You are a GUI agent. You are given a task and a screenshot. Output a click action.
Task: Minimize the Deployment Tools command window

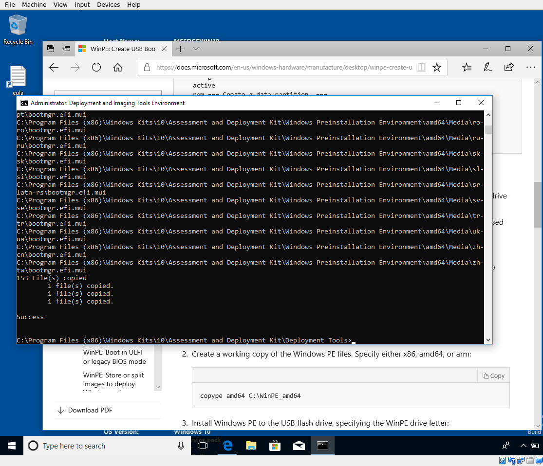(x=437, y=103)
